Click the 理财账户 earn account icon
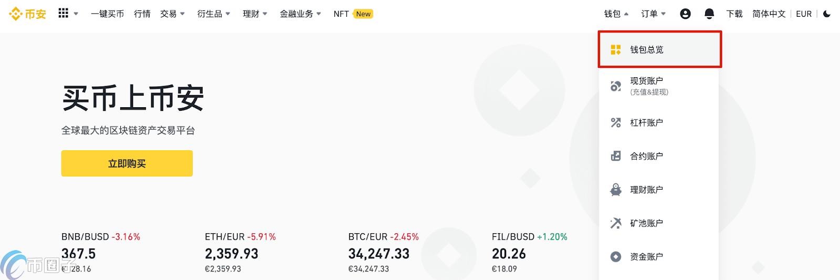 [616, 190]
